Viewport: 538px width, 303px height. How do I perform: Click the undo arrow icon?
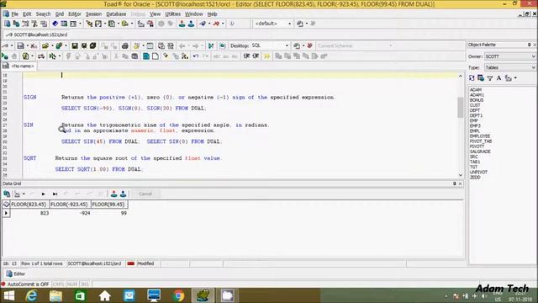click(196, 56)
